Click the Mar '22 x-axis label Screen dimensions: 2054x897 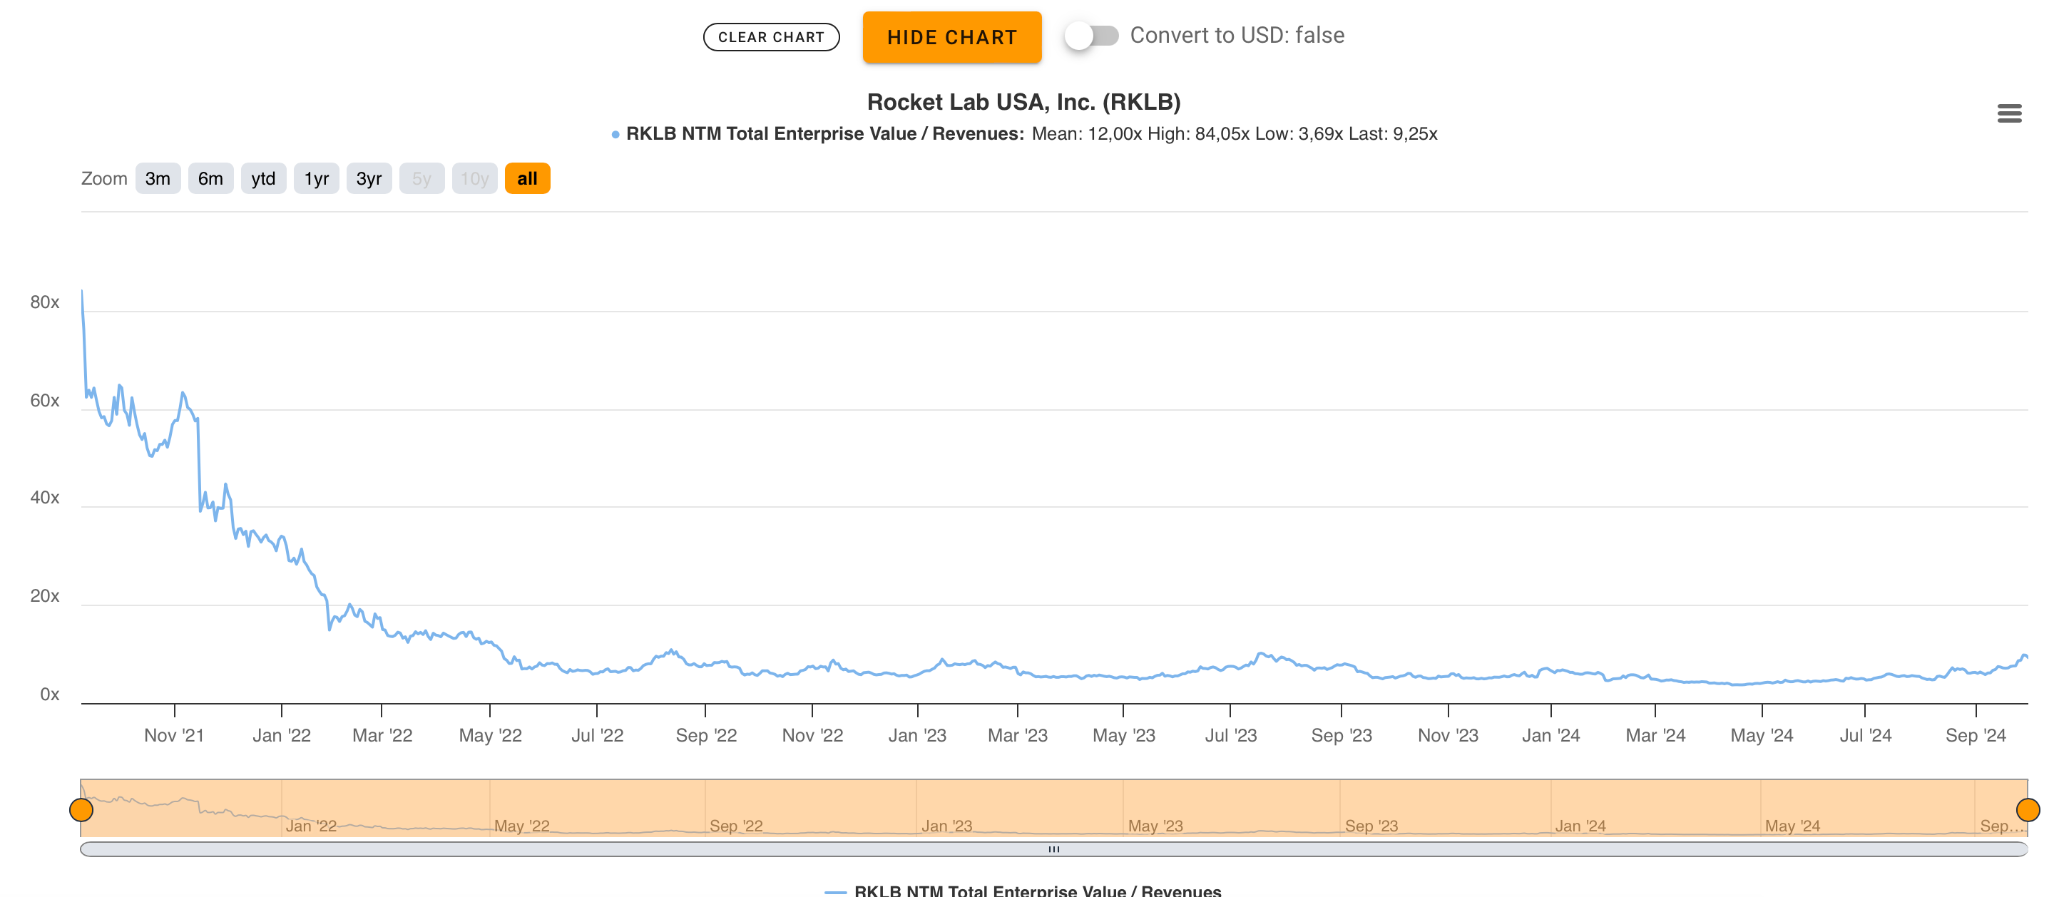(x=382, y=735)
